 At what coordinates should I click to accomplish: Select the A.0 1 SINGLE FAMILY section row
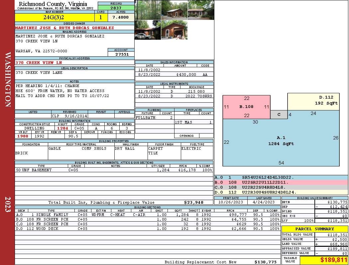(148, 215)
